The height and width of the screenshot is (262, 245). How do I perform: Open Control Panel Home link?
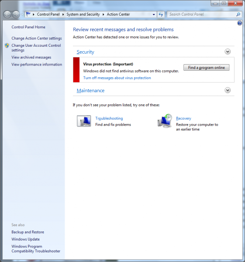coord(28,27)
